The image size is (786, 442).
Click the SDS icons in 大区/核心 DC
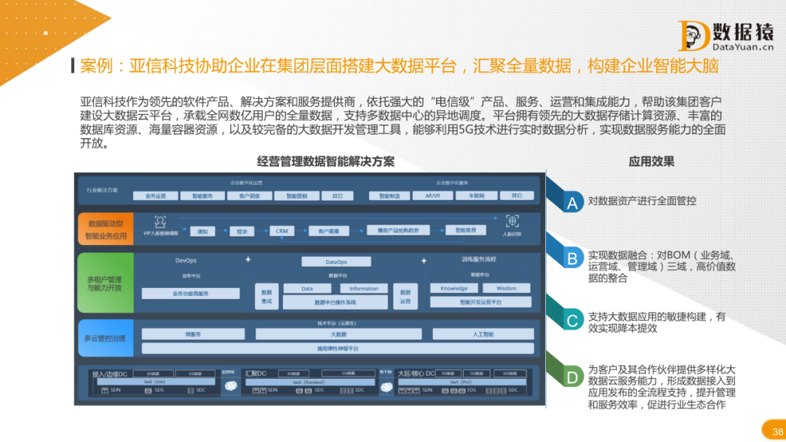tap(453, 390)
